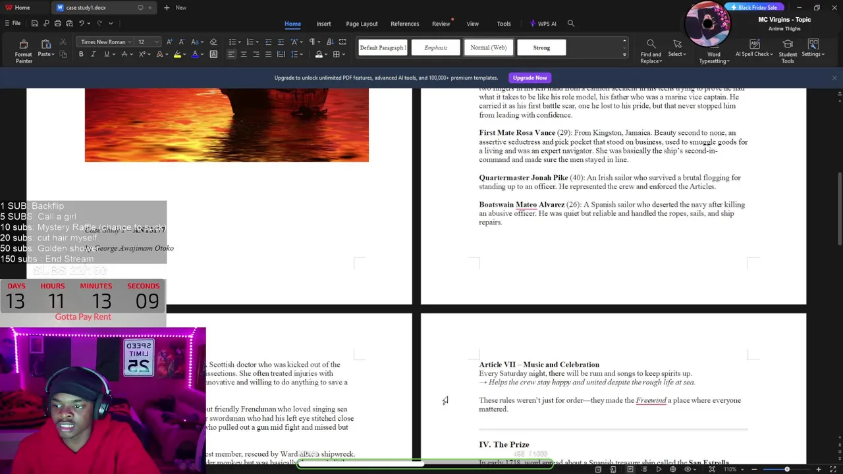Click the ribbon search magnifier icon
Viewport: 843px width, 474px height.
pos(571,24)
